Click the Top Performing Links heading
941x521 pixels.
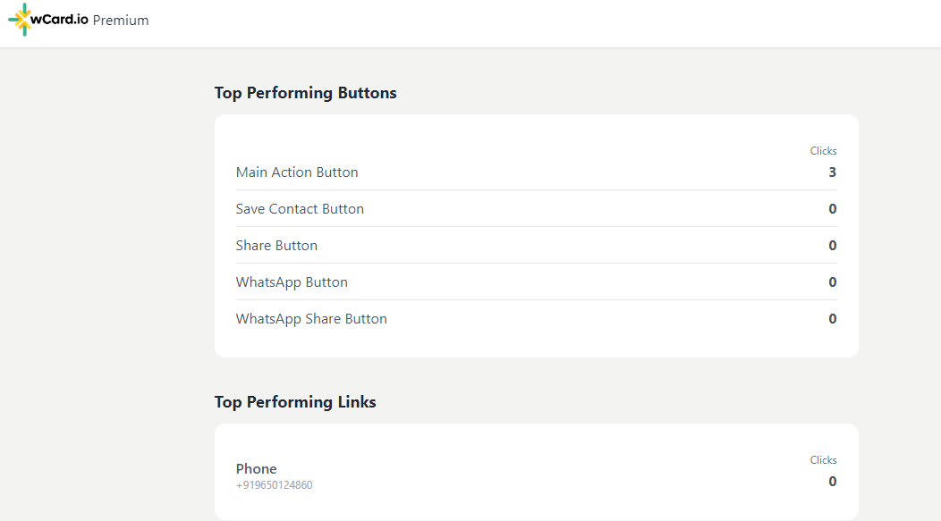tap(295, 401)
